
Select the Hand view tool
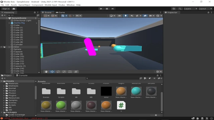pos(46,72)
